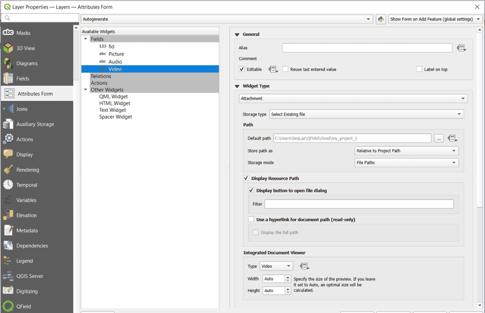Collapse the Widget Type section

[237, 86]
